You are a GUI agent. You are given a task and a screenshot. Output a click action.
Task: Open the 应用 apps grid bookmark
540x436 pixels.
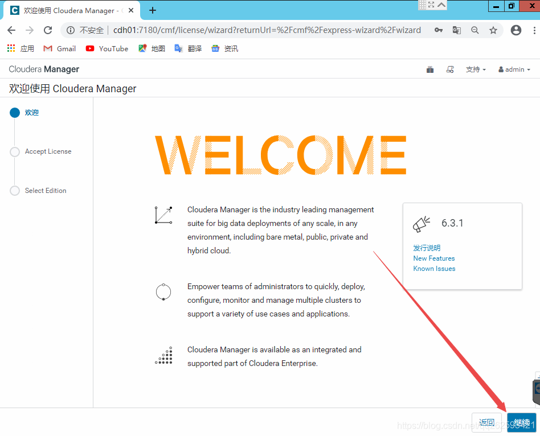pyautogui.click(x=21, y=48)
